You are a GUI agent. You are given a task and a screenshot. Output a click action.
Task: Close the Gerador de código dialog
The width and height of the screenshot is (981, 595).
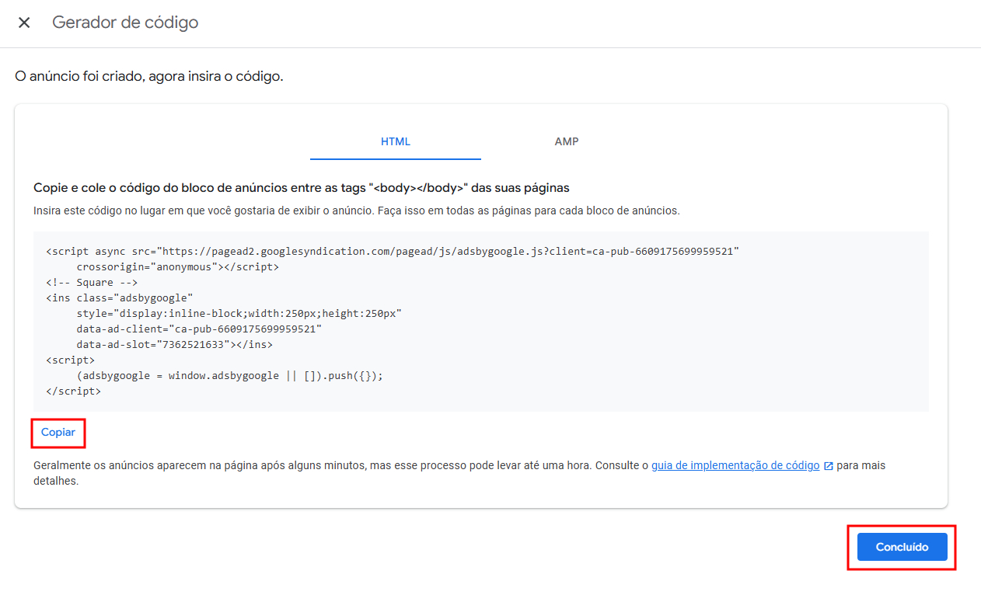(24, 23)
